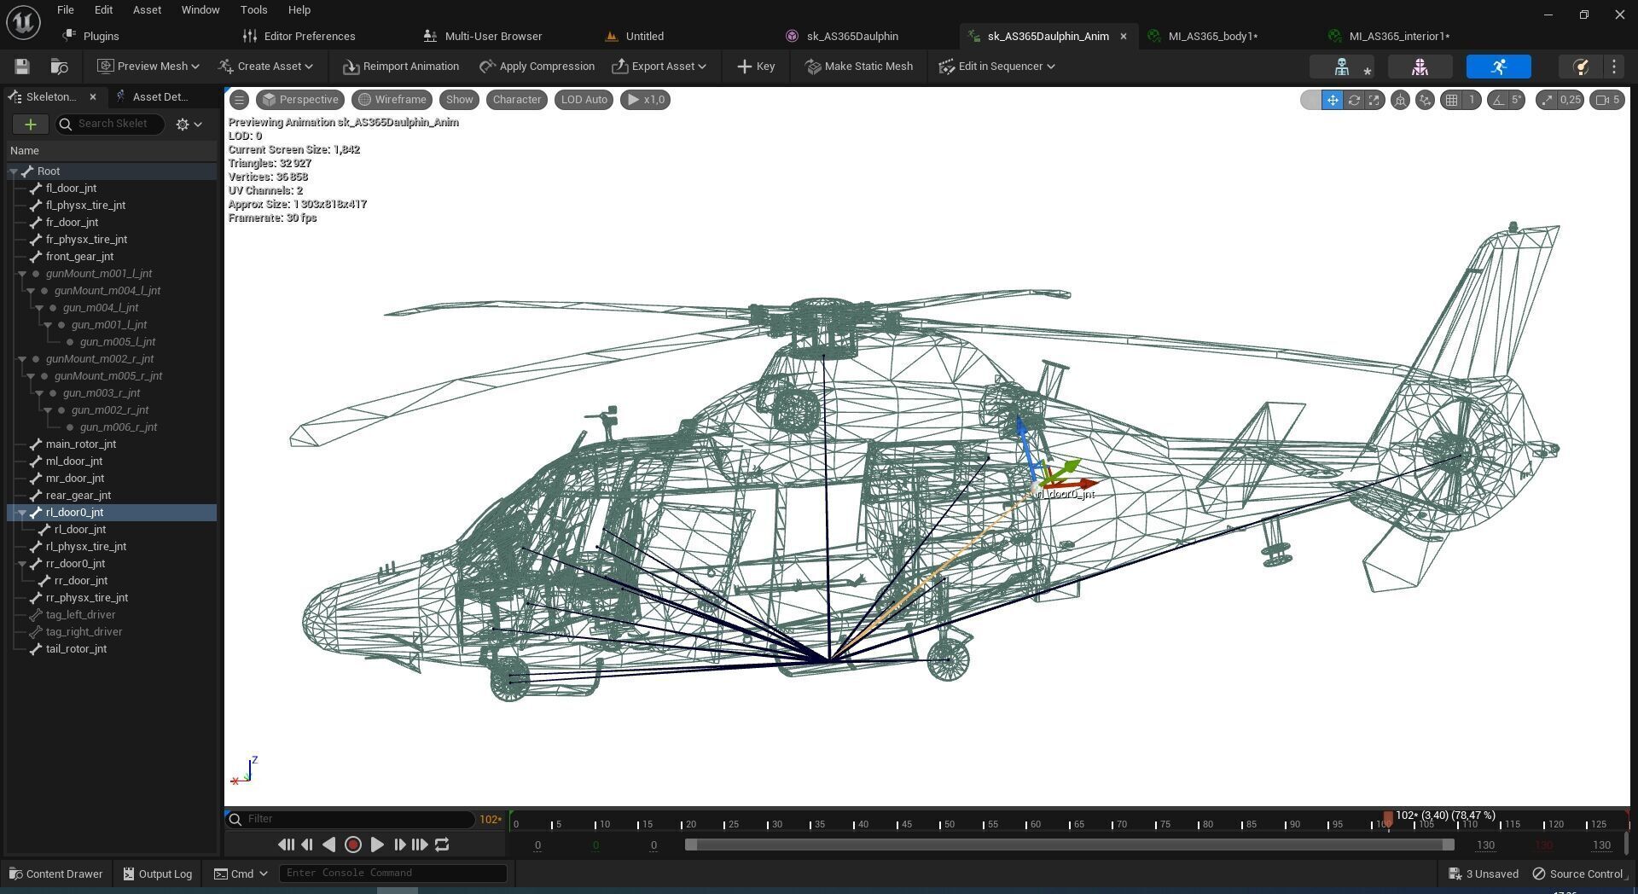Click playback speed x1,0 control
Viewport: 1638px width, 894px height.
646,100
